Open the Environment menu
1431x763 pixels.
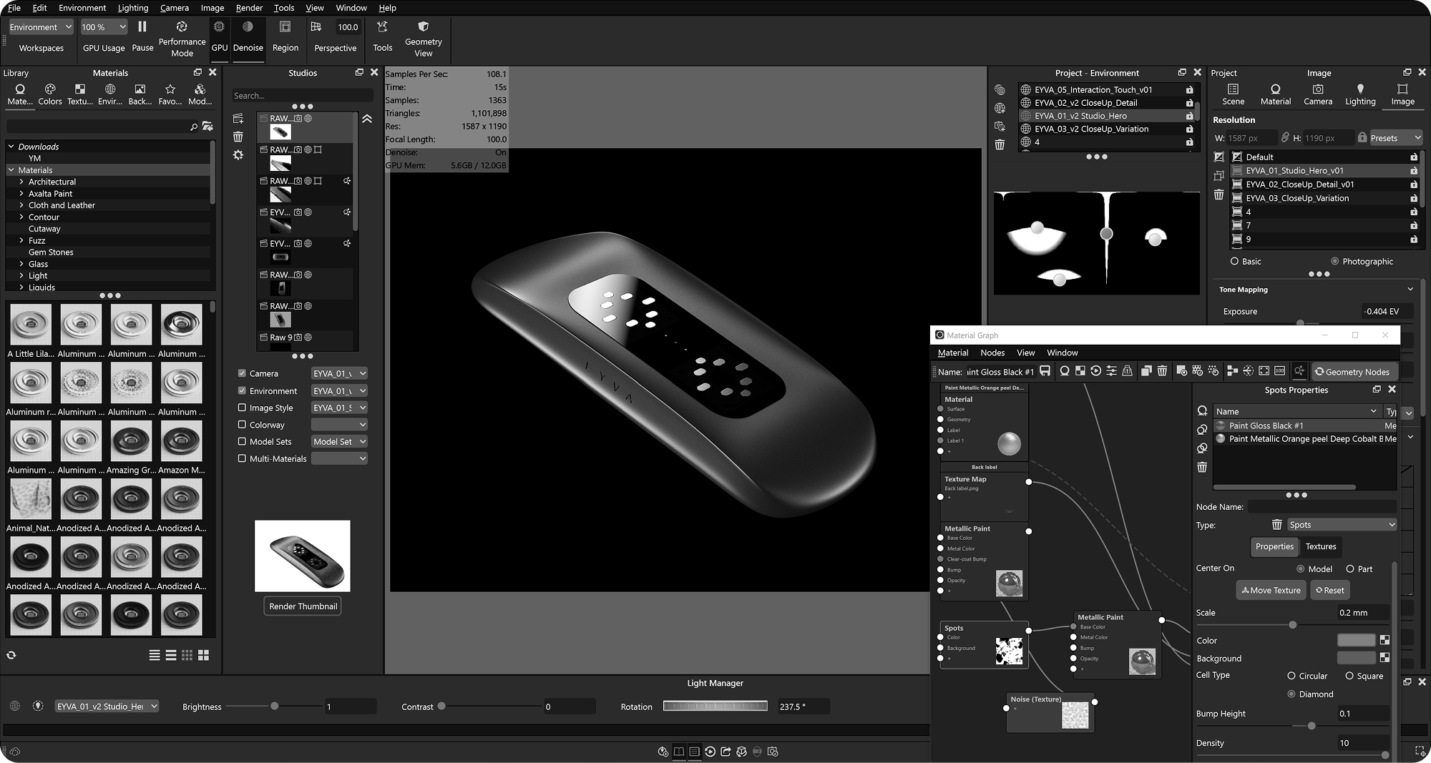82,8
